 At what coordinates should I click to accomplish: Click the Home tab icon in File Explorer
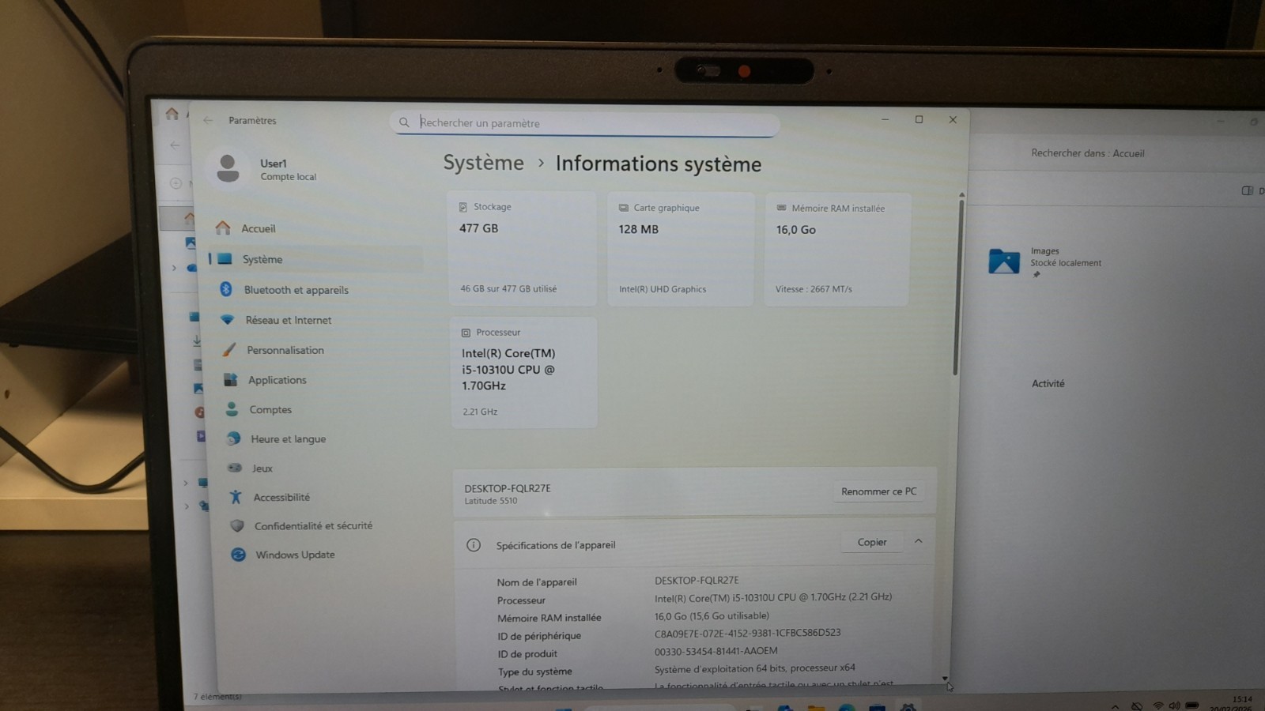[x=172, y=114]
